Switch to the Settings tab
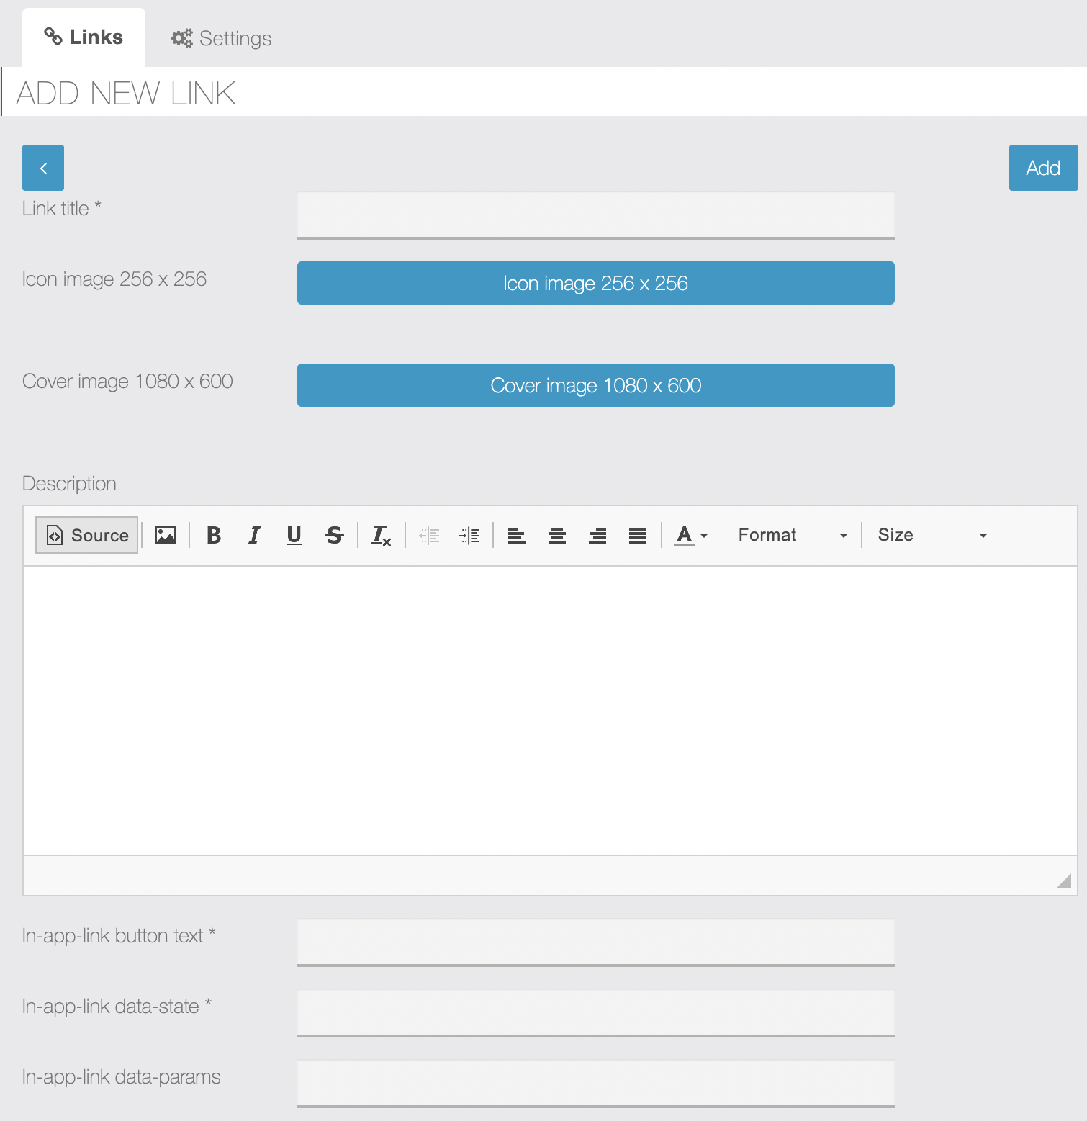Viewport: 1087px width, 1121px height. tap(222, 38)
